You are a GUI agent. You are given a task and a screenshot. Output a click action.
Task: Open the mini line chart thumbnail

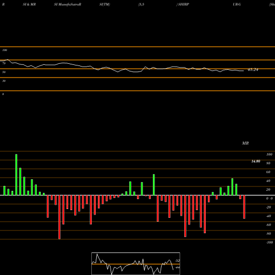(136, 263)
